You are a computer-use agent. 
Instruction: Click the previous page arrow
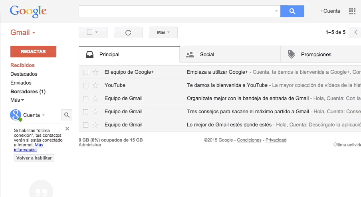355,32
